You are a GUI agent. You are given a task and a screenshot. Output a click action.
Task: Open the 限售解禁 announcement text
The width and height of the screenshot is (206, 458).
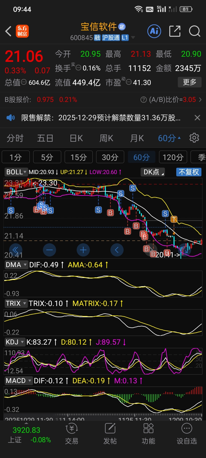pyautogui.click(x=101, y=118)
